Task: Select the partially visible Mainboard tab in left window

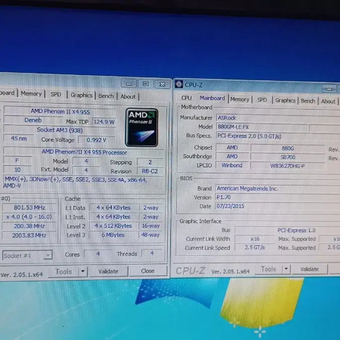Action: tap(8, 93)
